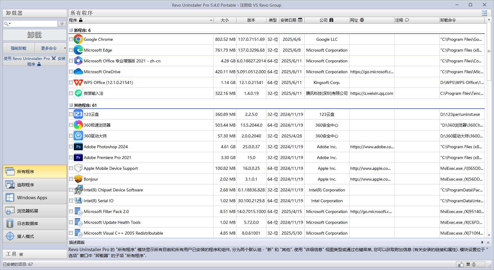Open the view options menu icon

point(484,13)
